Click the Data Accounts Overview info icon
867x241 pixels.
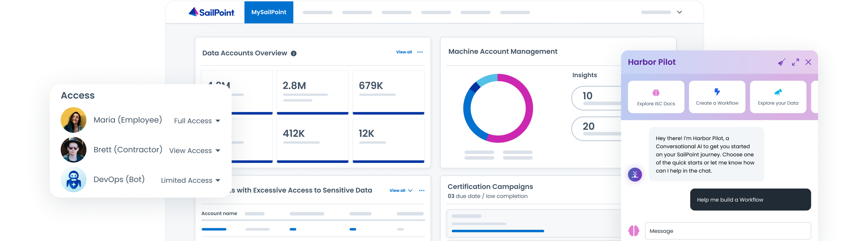coord(294,53)
